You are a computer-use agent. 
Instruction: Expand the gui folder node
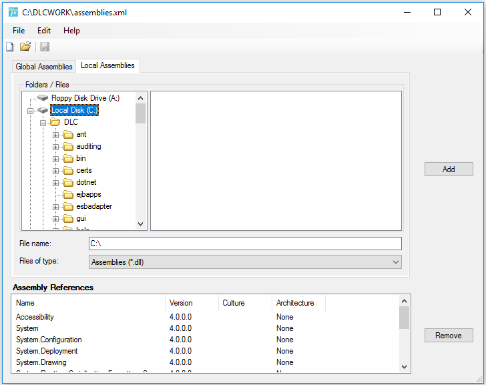coord(55,220)
